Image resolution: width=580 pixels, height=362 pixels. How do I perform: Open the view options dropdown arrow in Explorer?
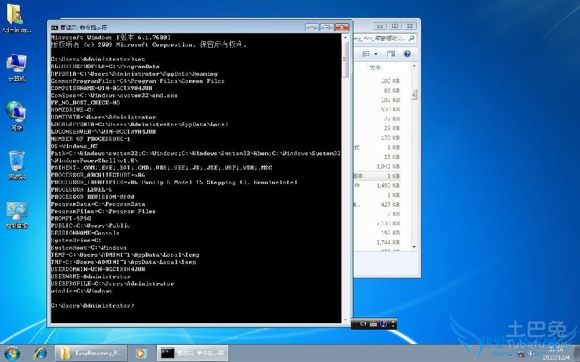coord(376,54)
